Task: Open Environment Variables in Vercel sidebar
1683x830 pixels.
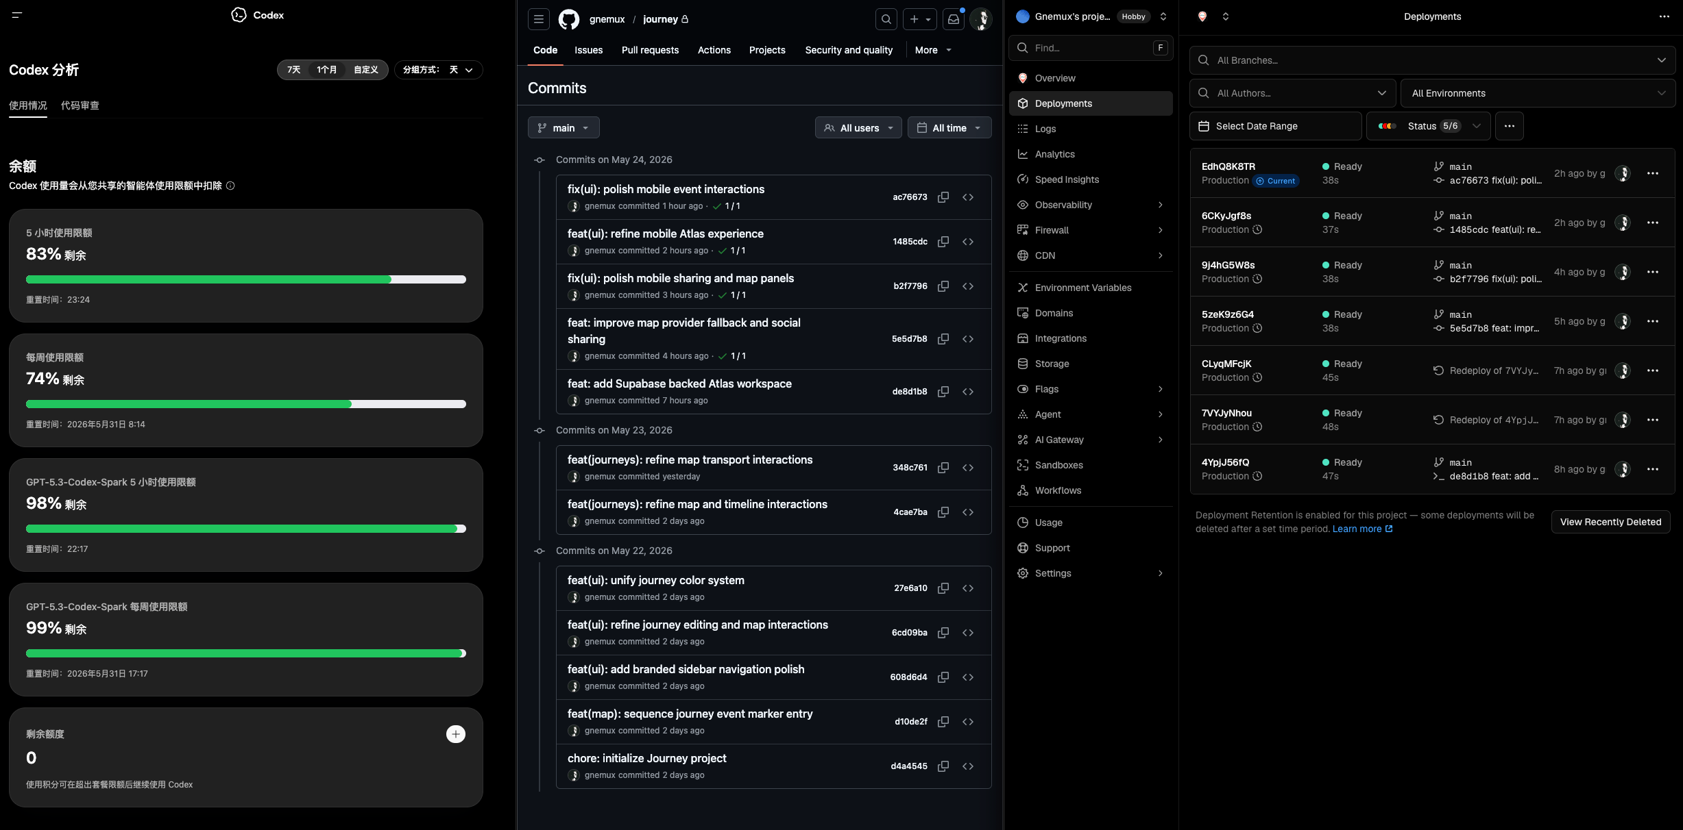Action: click(1091, 288)
